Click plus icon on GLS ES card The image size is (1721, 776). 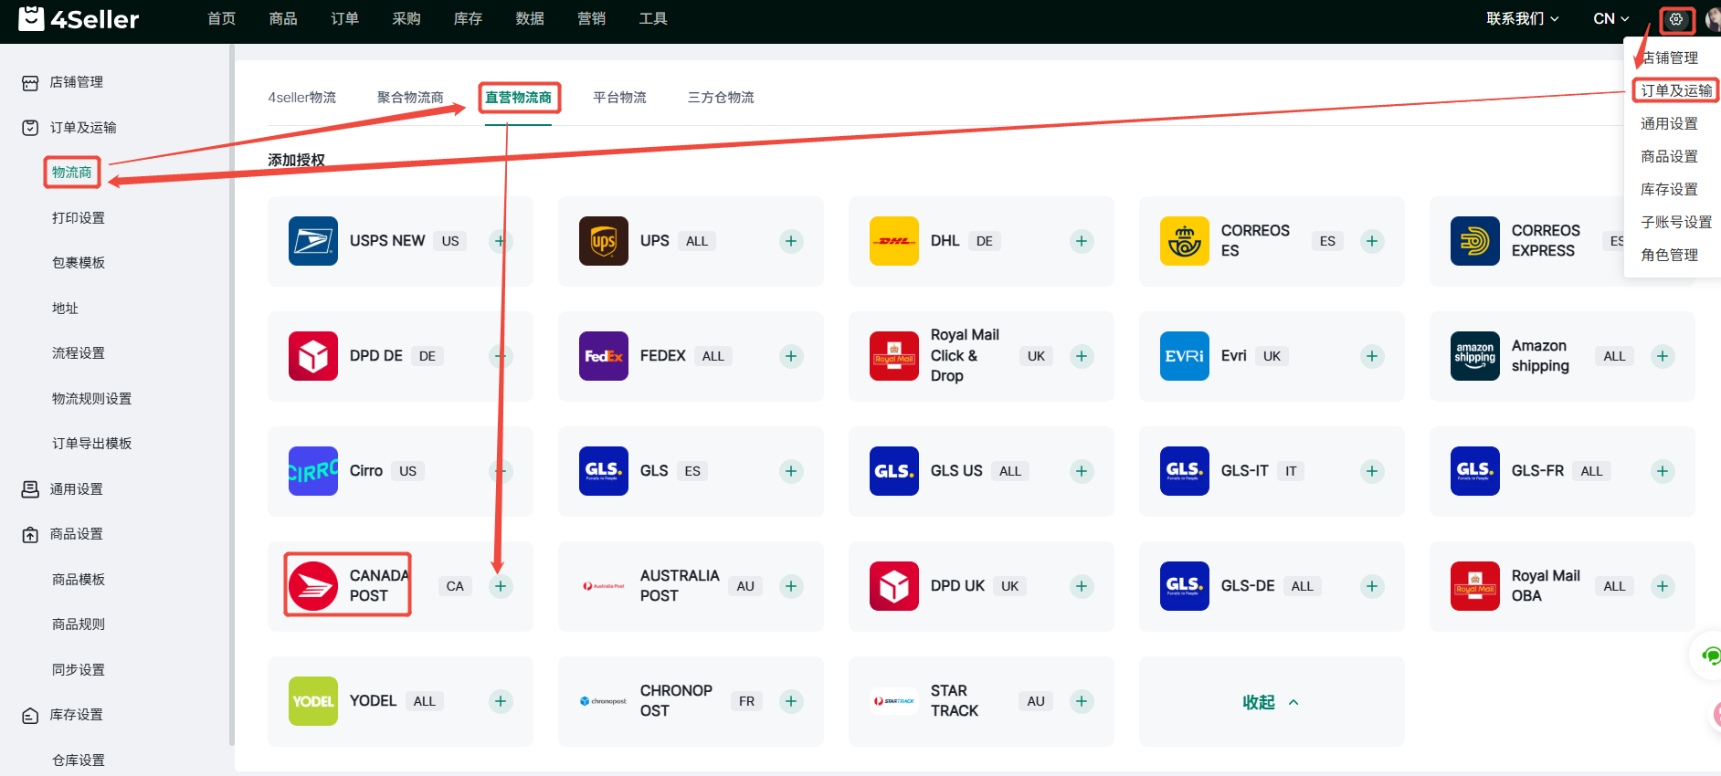[791, 471]
